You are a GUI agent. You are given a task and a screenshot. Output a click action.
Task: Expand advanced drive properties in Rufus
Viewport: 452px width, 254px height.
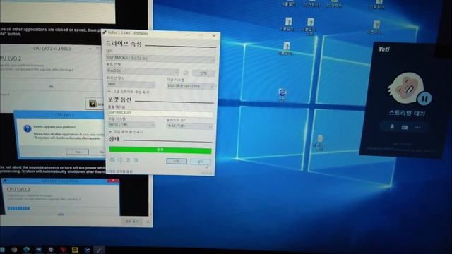pos(129,92)
